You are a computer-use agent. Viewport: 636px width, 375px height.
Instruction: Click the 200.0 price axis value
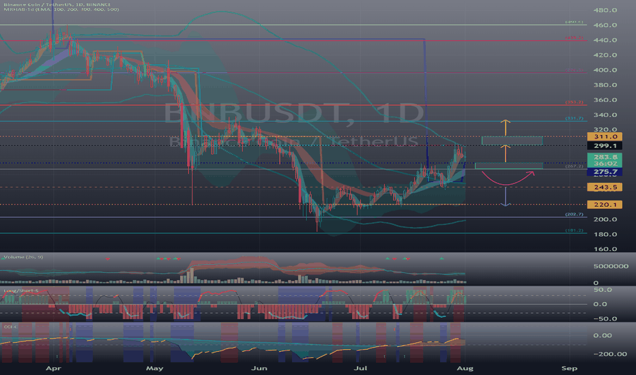tap(605, 220)
